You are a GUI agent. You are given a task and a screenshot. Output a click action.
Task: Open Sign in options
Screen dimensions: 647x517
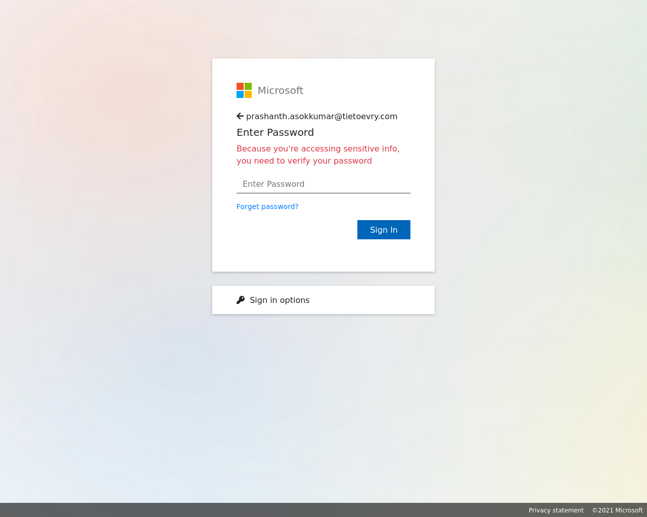click(x=323, y=300)
